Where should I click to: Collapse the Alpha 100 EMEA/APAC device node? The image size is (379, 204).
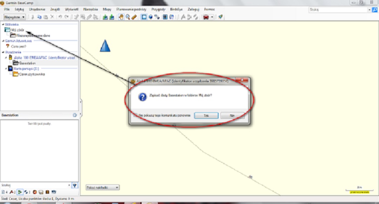[6, 58]
